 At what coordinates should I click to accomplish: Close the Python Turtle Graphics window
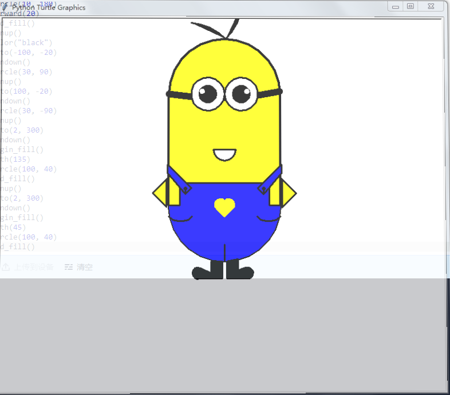click(x=431, y=6)
